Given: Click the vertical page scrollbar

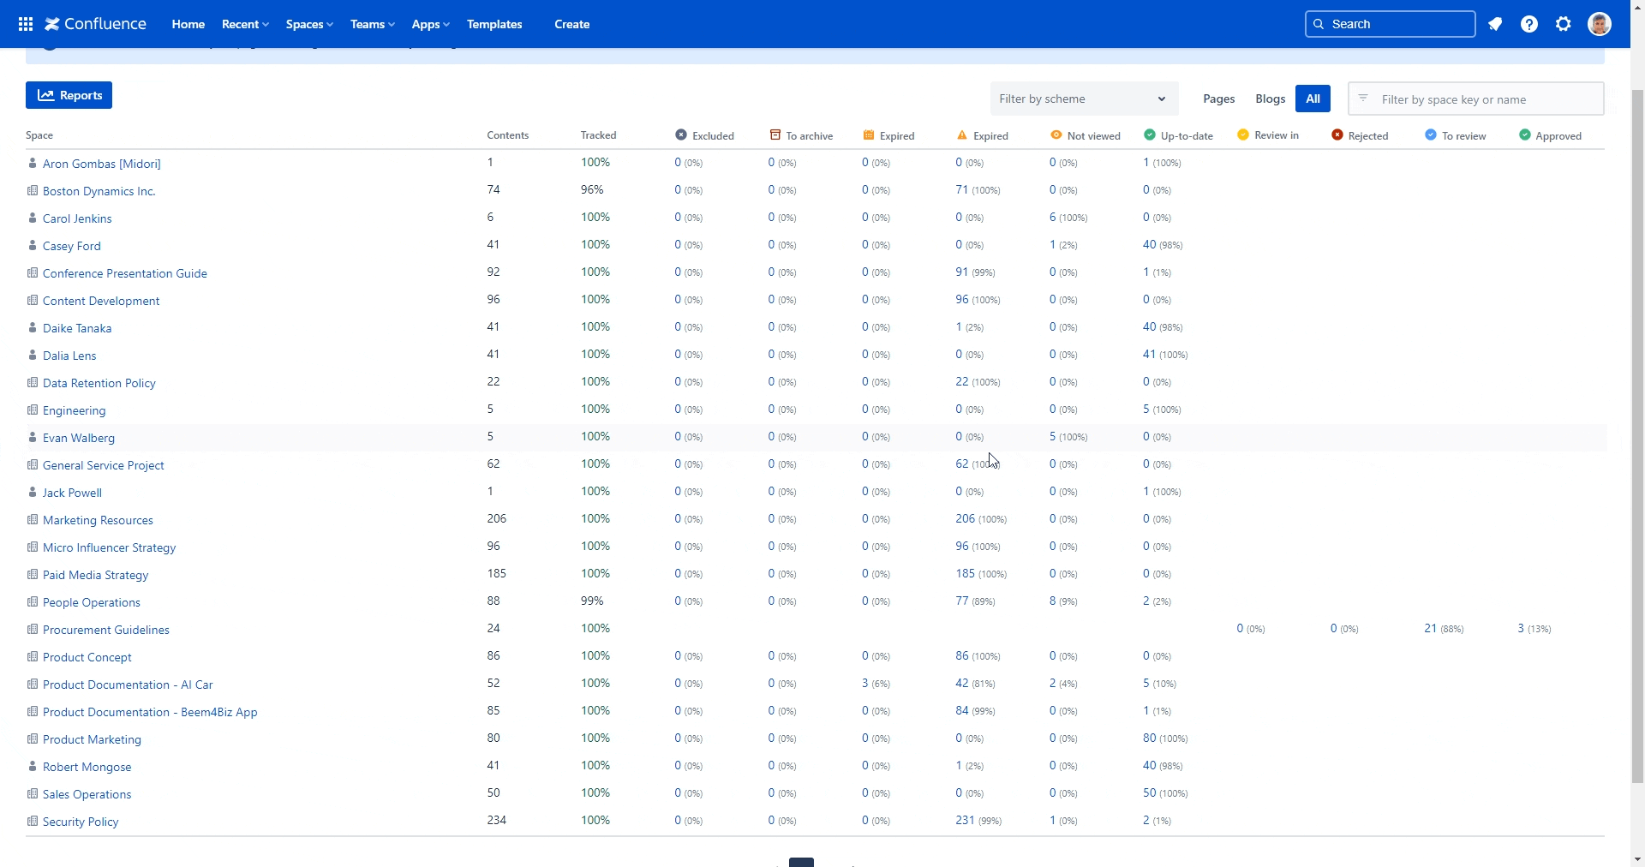Looking at the screenshot, I should [1637, 428].
